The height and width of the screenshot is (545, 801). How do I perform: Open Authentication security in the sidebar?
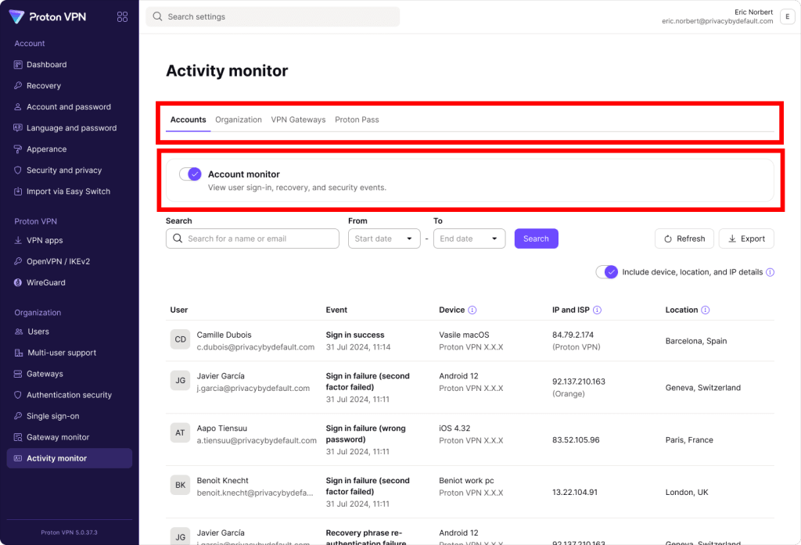(70, 395)
